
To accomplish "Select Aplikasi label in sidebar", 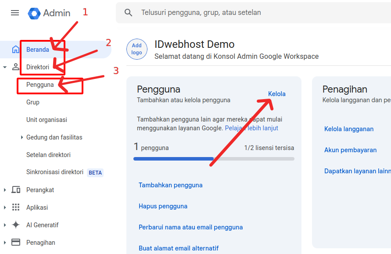I will pos(37,207).
